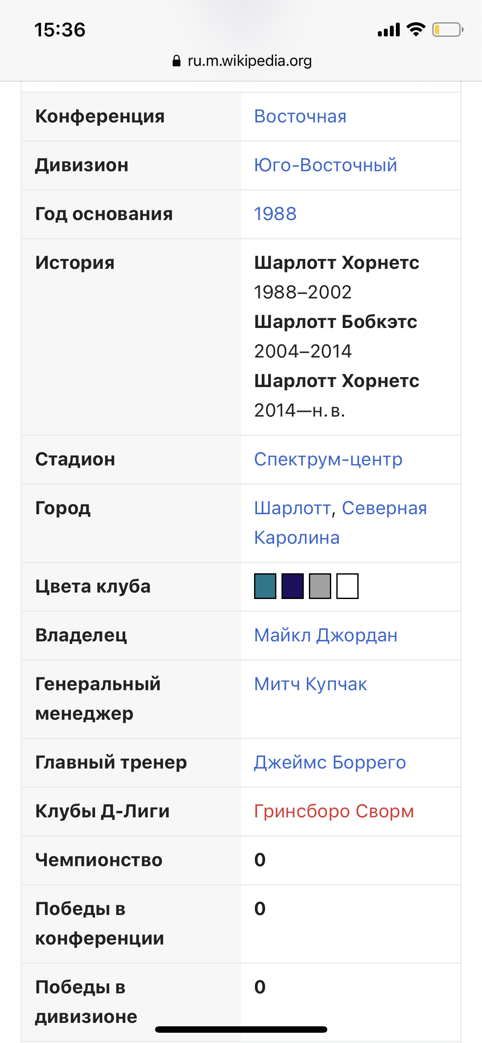Tap the battery icon in status bar
The height and width of the screenshot is (1043, 482).
point(448,30)
